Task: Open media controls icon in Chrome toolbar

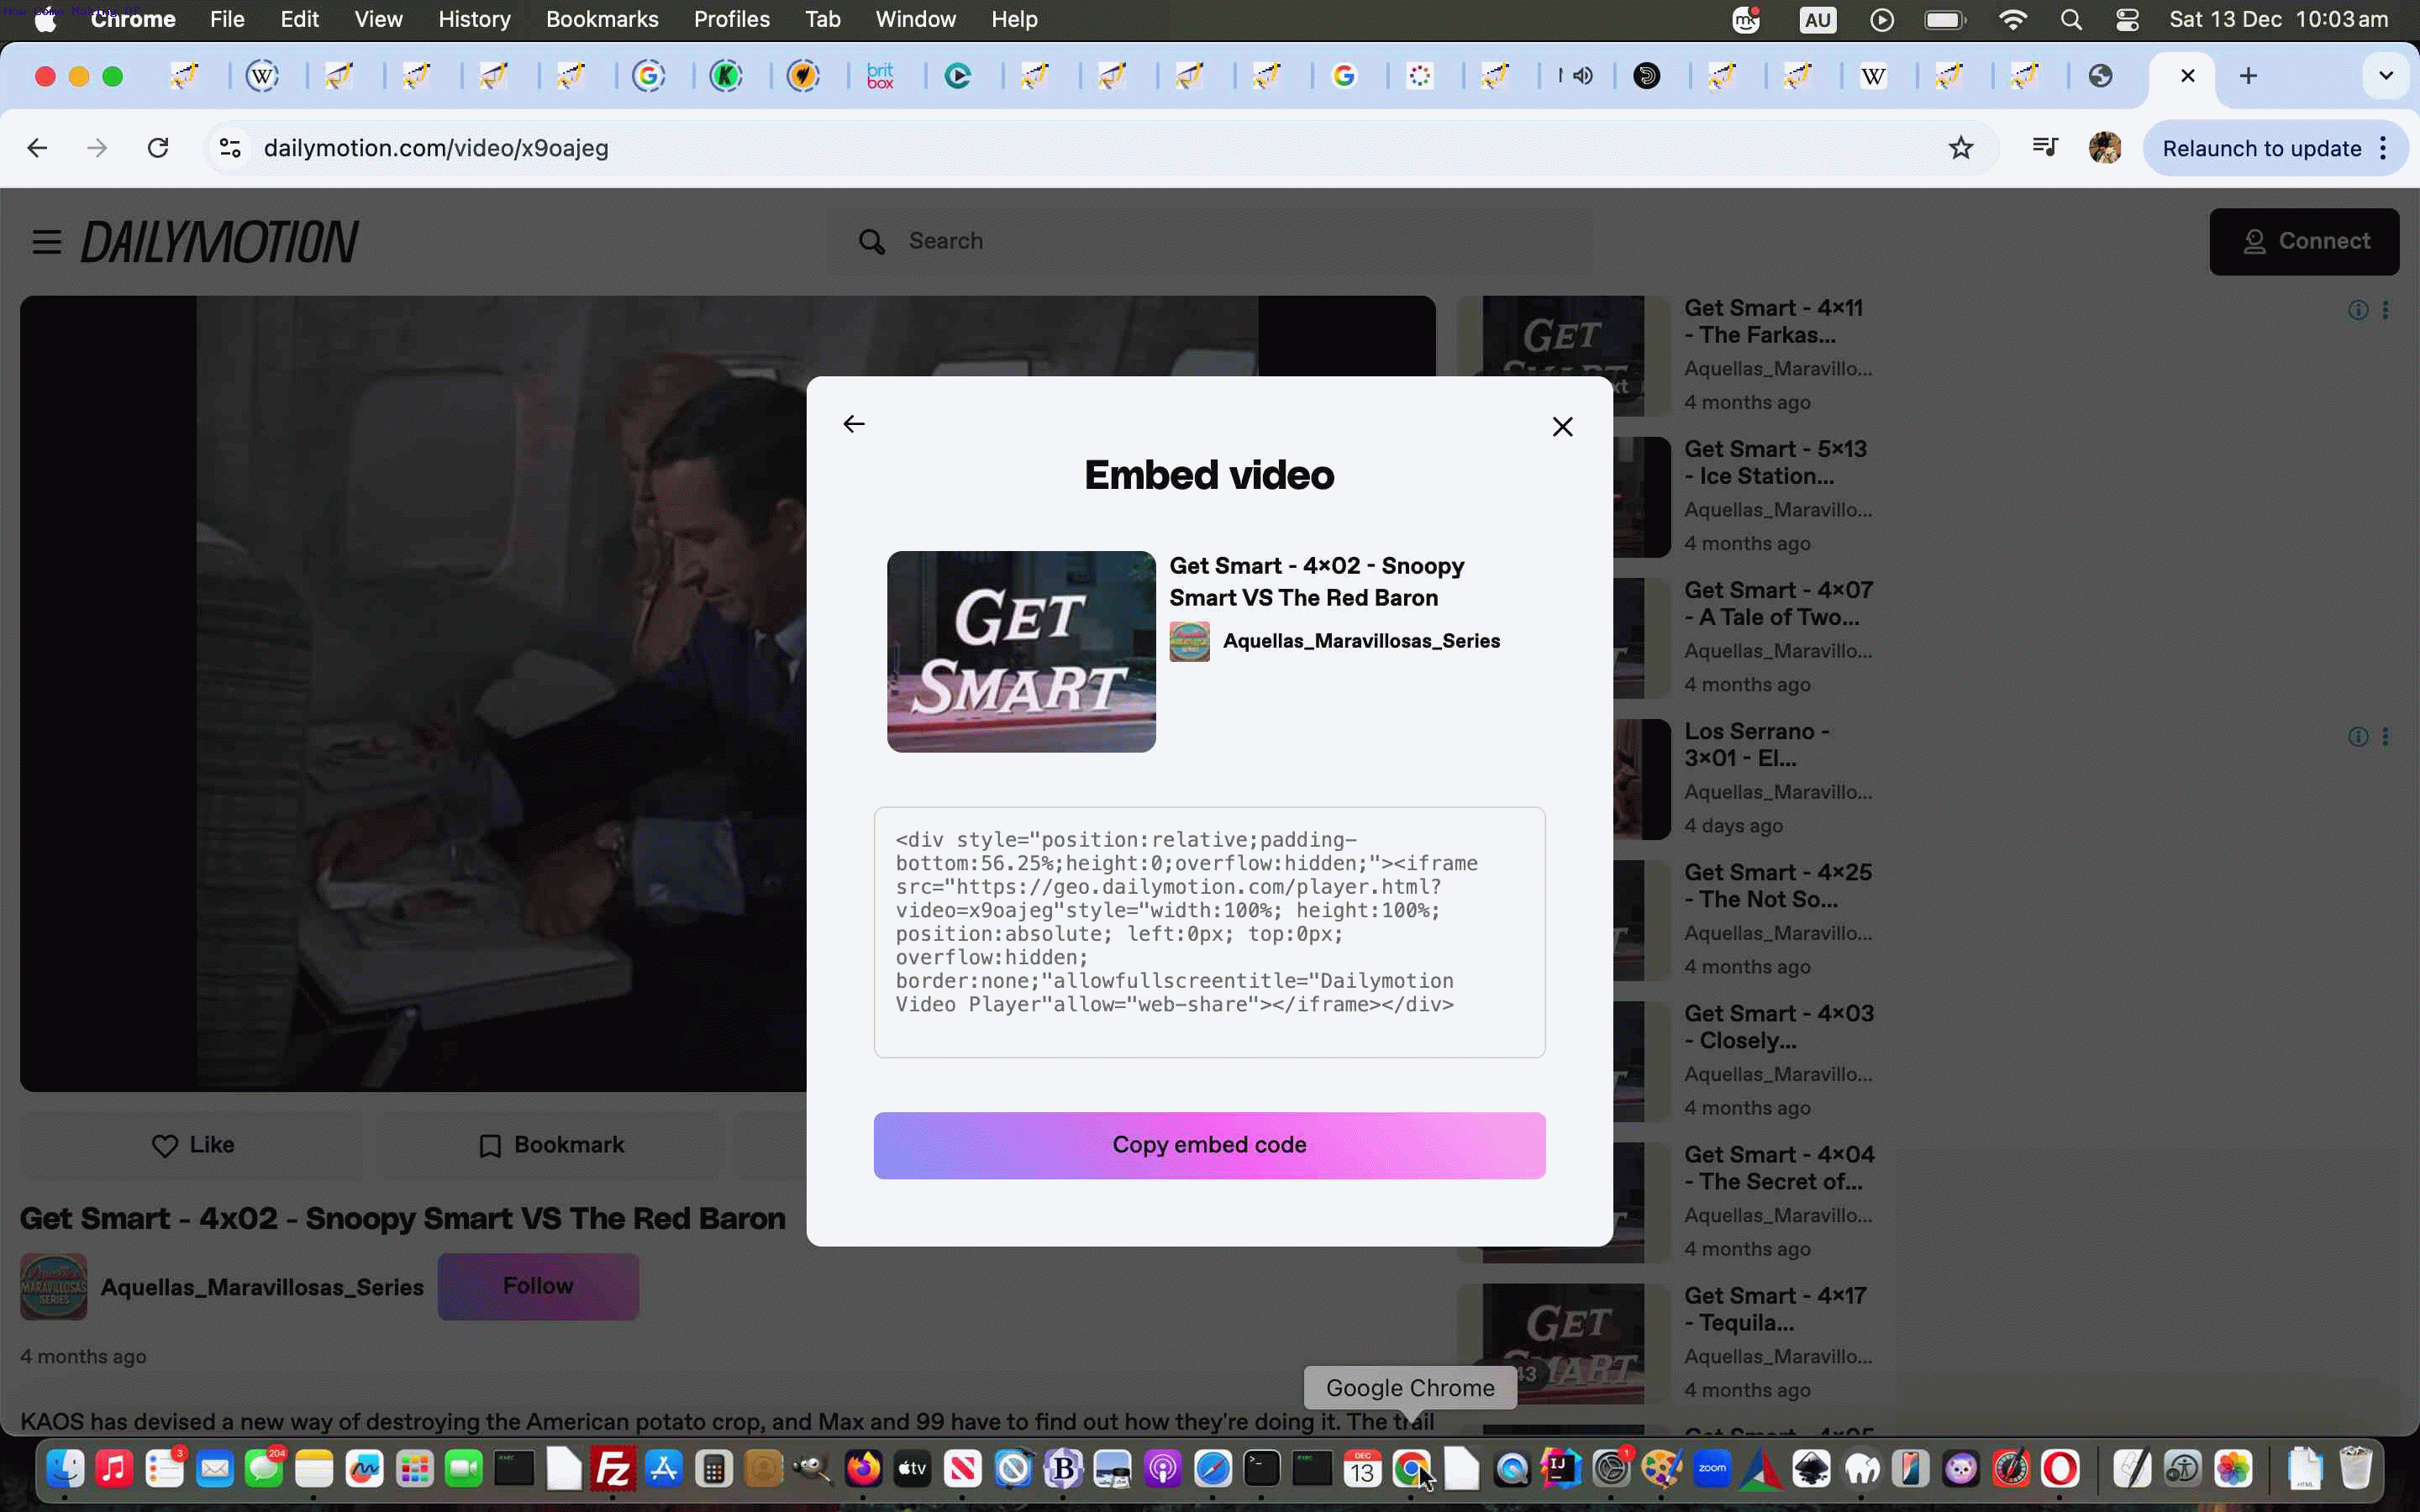Action: click(x=2045, y=148)
